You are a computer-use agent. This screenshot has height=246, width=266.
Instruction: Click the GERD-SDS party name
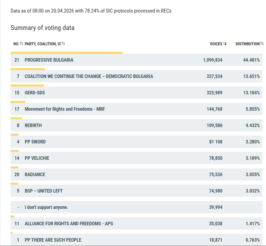click(35, 93)
